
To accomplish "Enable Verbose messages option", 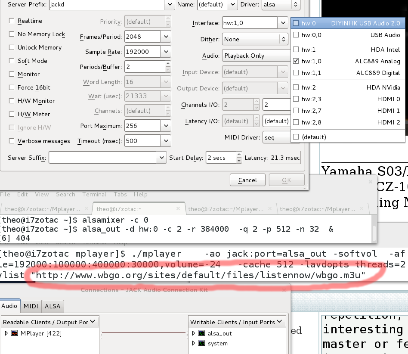I will pyautogui.click(x=12, y=141).
